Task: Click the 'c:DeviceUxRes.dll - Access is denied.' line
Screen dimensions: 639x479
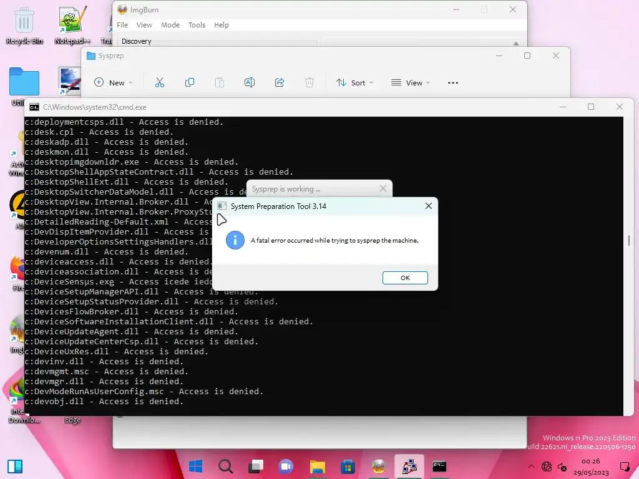Action: click(x=117, y=352)
